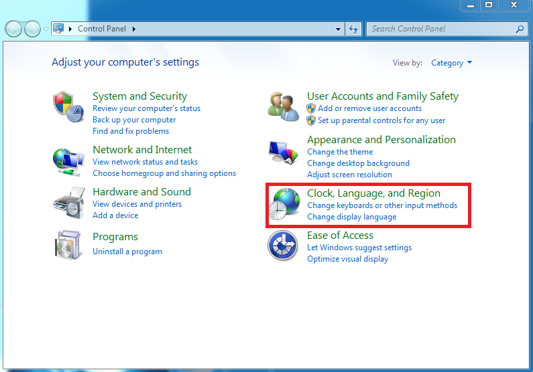The width and height of the screenshot is (533, 372).
Task: Open View network status and tasks
Action: [x=145, y=162]
